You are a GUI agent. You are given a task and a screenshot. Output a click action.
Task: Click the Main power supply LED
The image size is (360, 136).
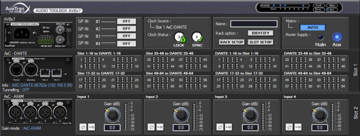pyautogui.click(x=320, y=37)
